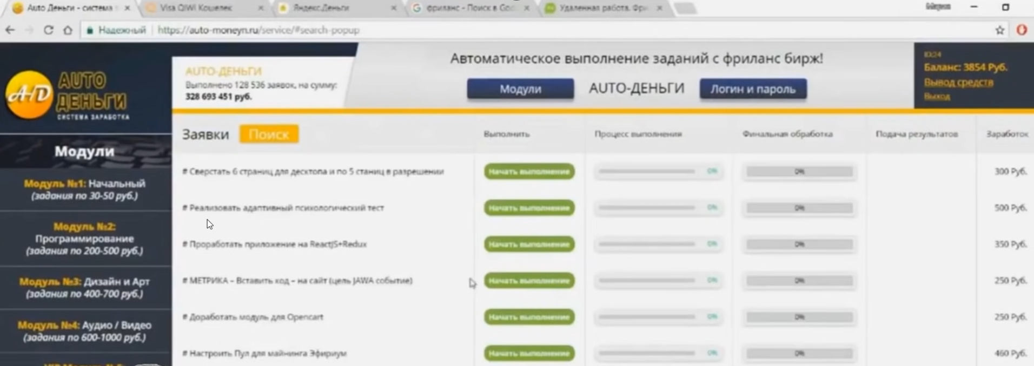Viewport: 1034px width, 366px height.
Task: Close the Удаленная работа tab
Action: [659, 8]
